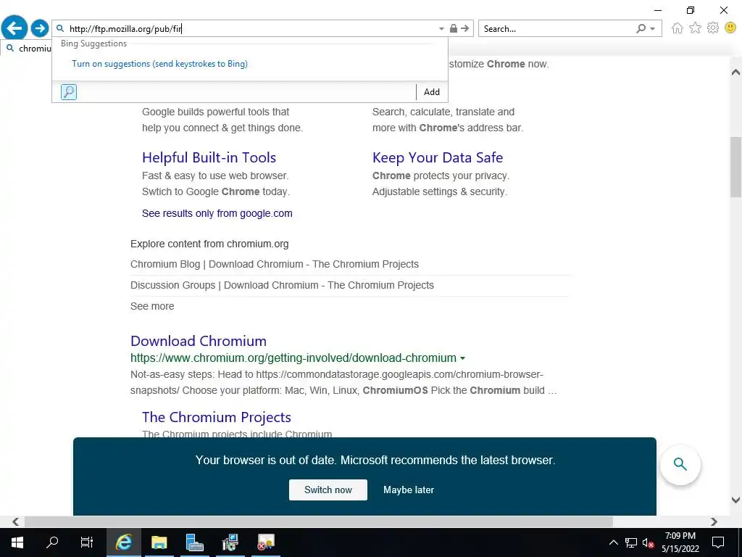Click vertical scrollbar down arrow

click(x=735, y=500)
